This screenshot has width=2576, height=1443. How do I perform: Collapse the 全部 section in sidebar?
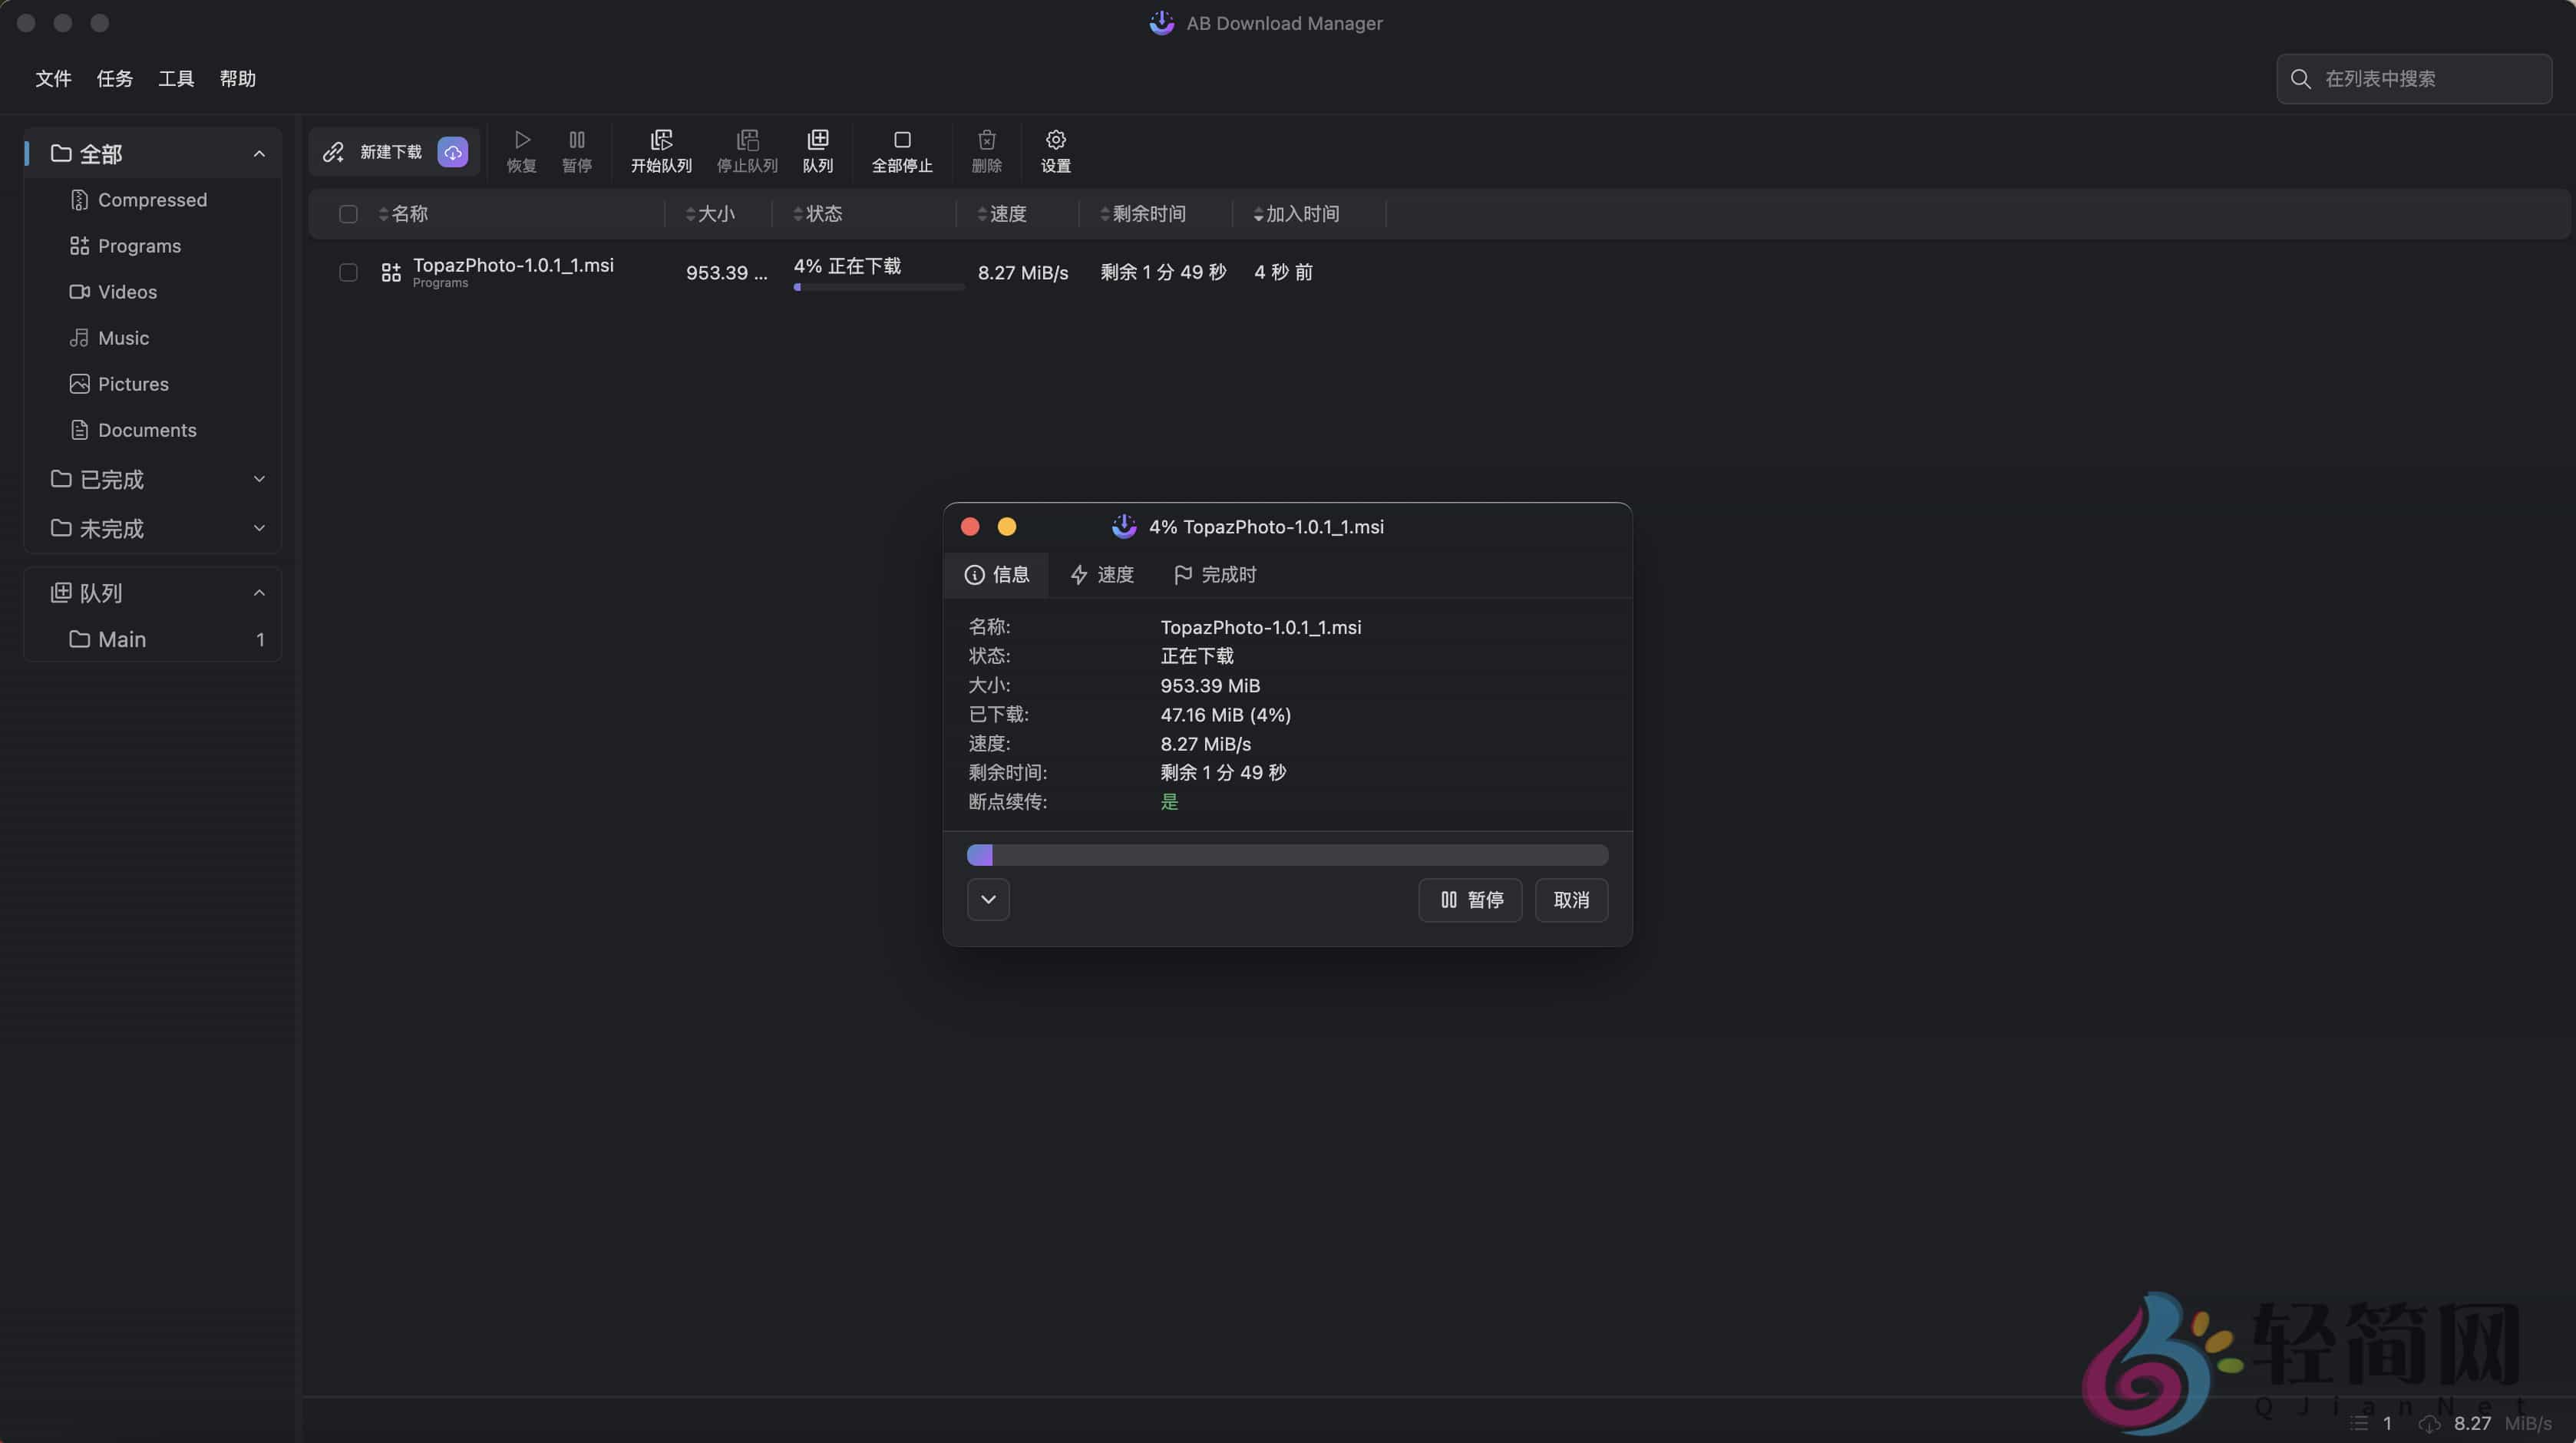point(259,153)
